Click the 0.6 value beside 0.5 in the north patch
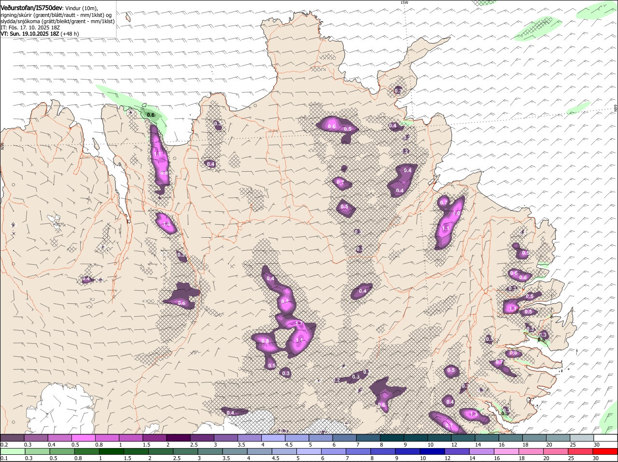The image size is (618, 462). coord(332,127)
